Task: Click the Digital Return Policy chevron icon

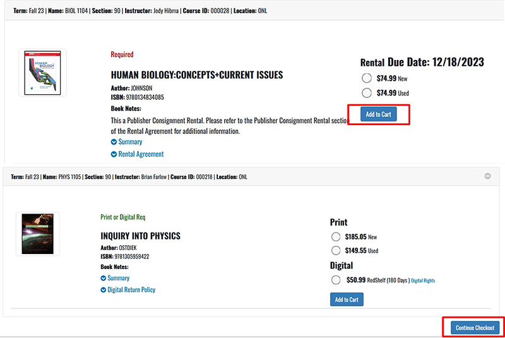Action: [x=103, y=290]
